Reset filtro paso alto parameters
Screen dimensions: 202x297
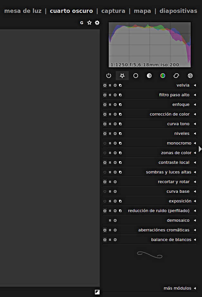click(x=115, y=95)
